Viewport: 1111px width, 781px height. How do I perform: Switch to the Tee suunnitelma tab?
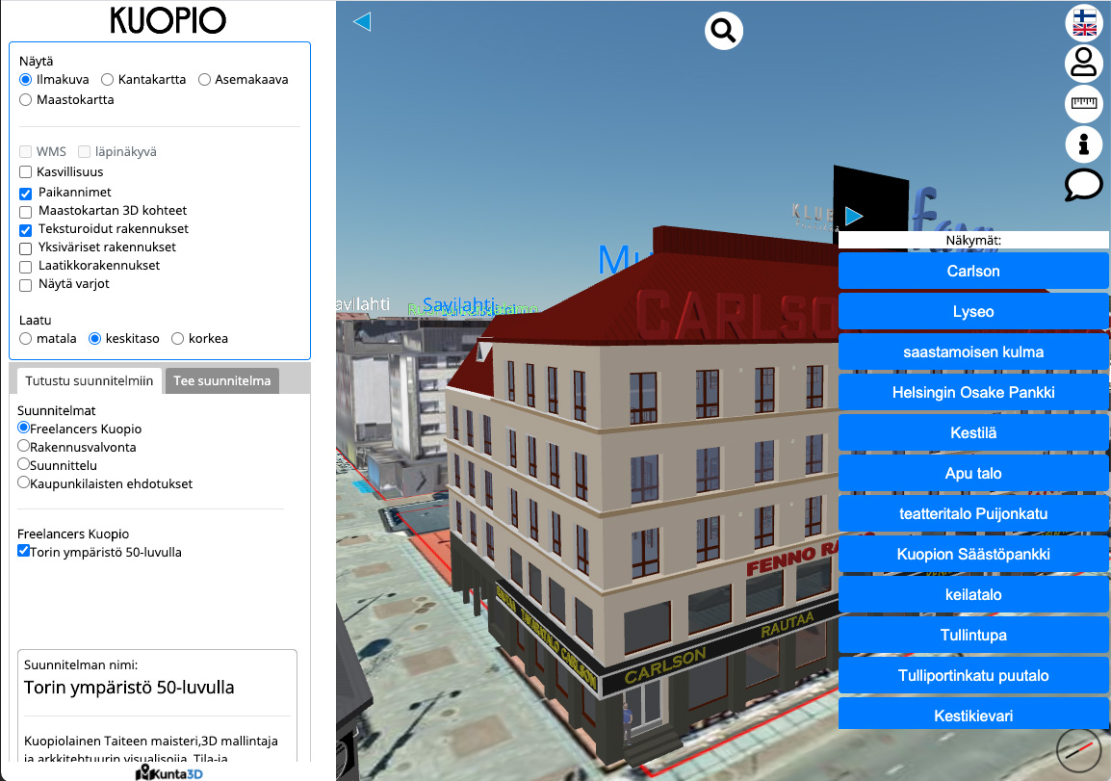click(x=221, y=380)
